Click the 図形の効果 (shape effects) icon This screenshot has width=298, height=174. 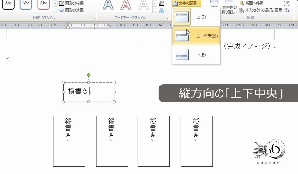[62, 10]
